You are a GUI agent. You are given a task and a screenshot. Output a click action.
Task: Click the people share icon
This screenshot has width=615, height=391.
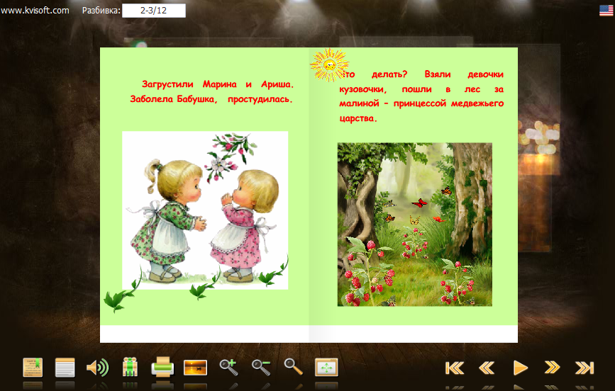pos(130,367)
